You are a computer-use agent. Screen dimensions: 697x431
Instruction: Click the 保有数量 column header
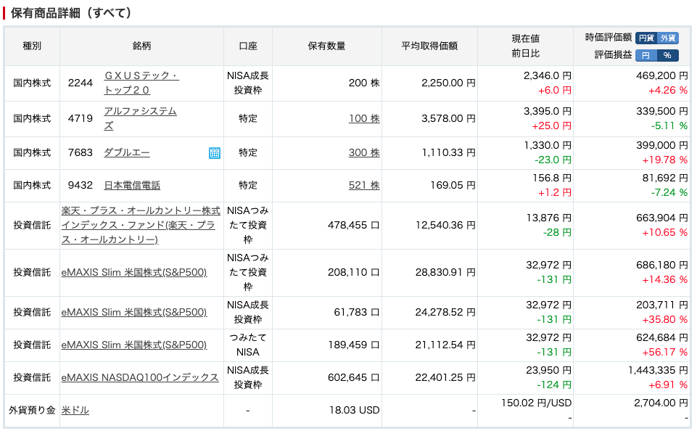[326, 46]
